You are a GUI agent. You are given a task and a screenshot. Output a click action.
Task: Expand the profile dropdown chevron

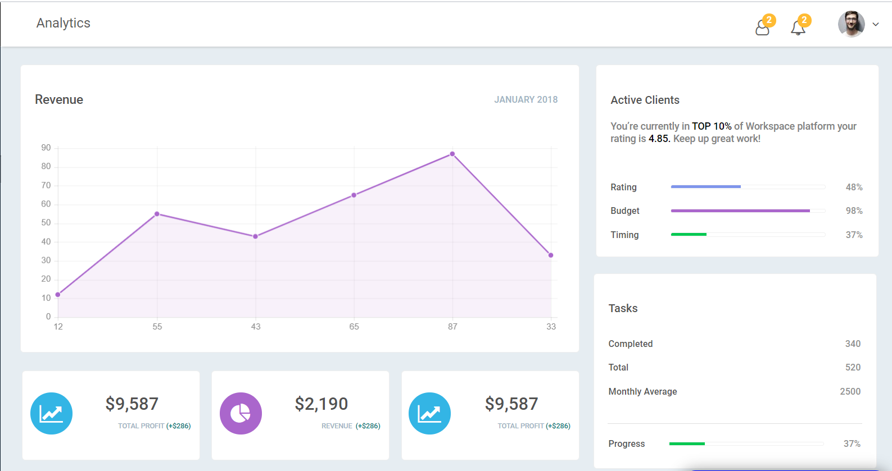point(876,25)
